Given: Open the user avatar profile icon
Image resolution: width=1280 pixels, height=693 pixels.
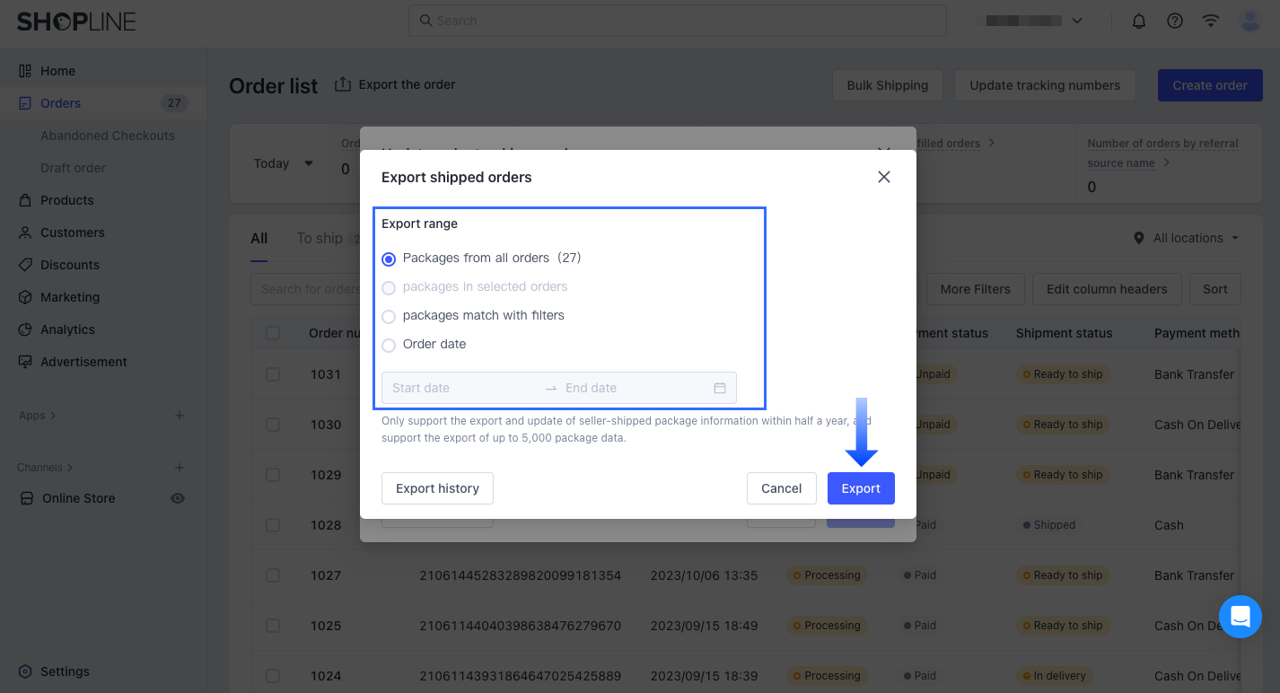Looking at the screenshot, I should coord(1249,21).
